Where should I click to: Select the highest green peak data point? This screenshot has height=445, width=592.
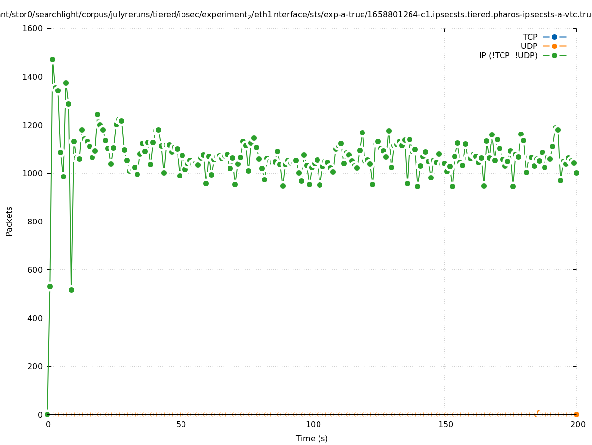pos(52,59)
